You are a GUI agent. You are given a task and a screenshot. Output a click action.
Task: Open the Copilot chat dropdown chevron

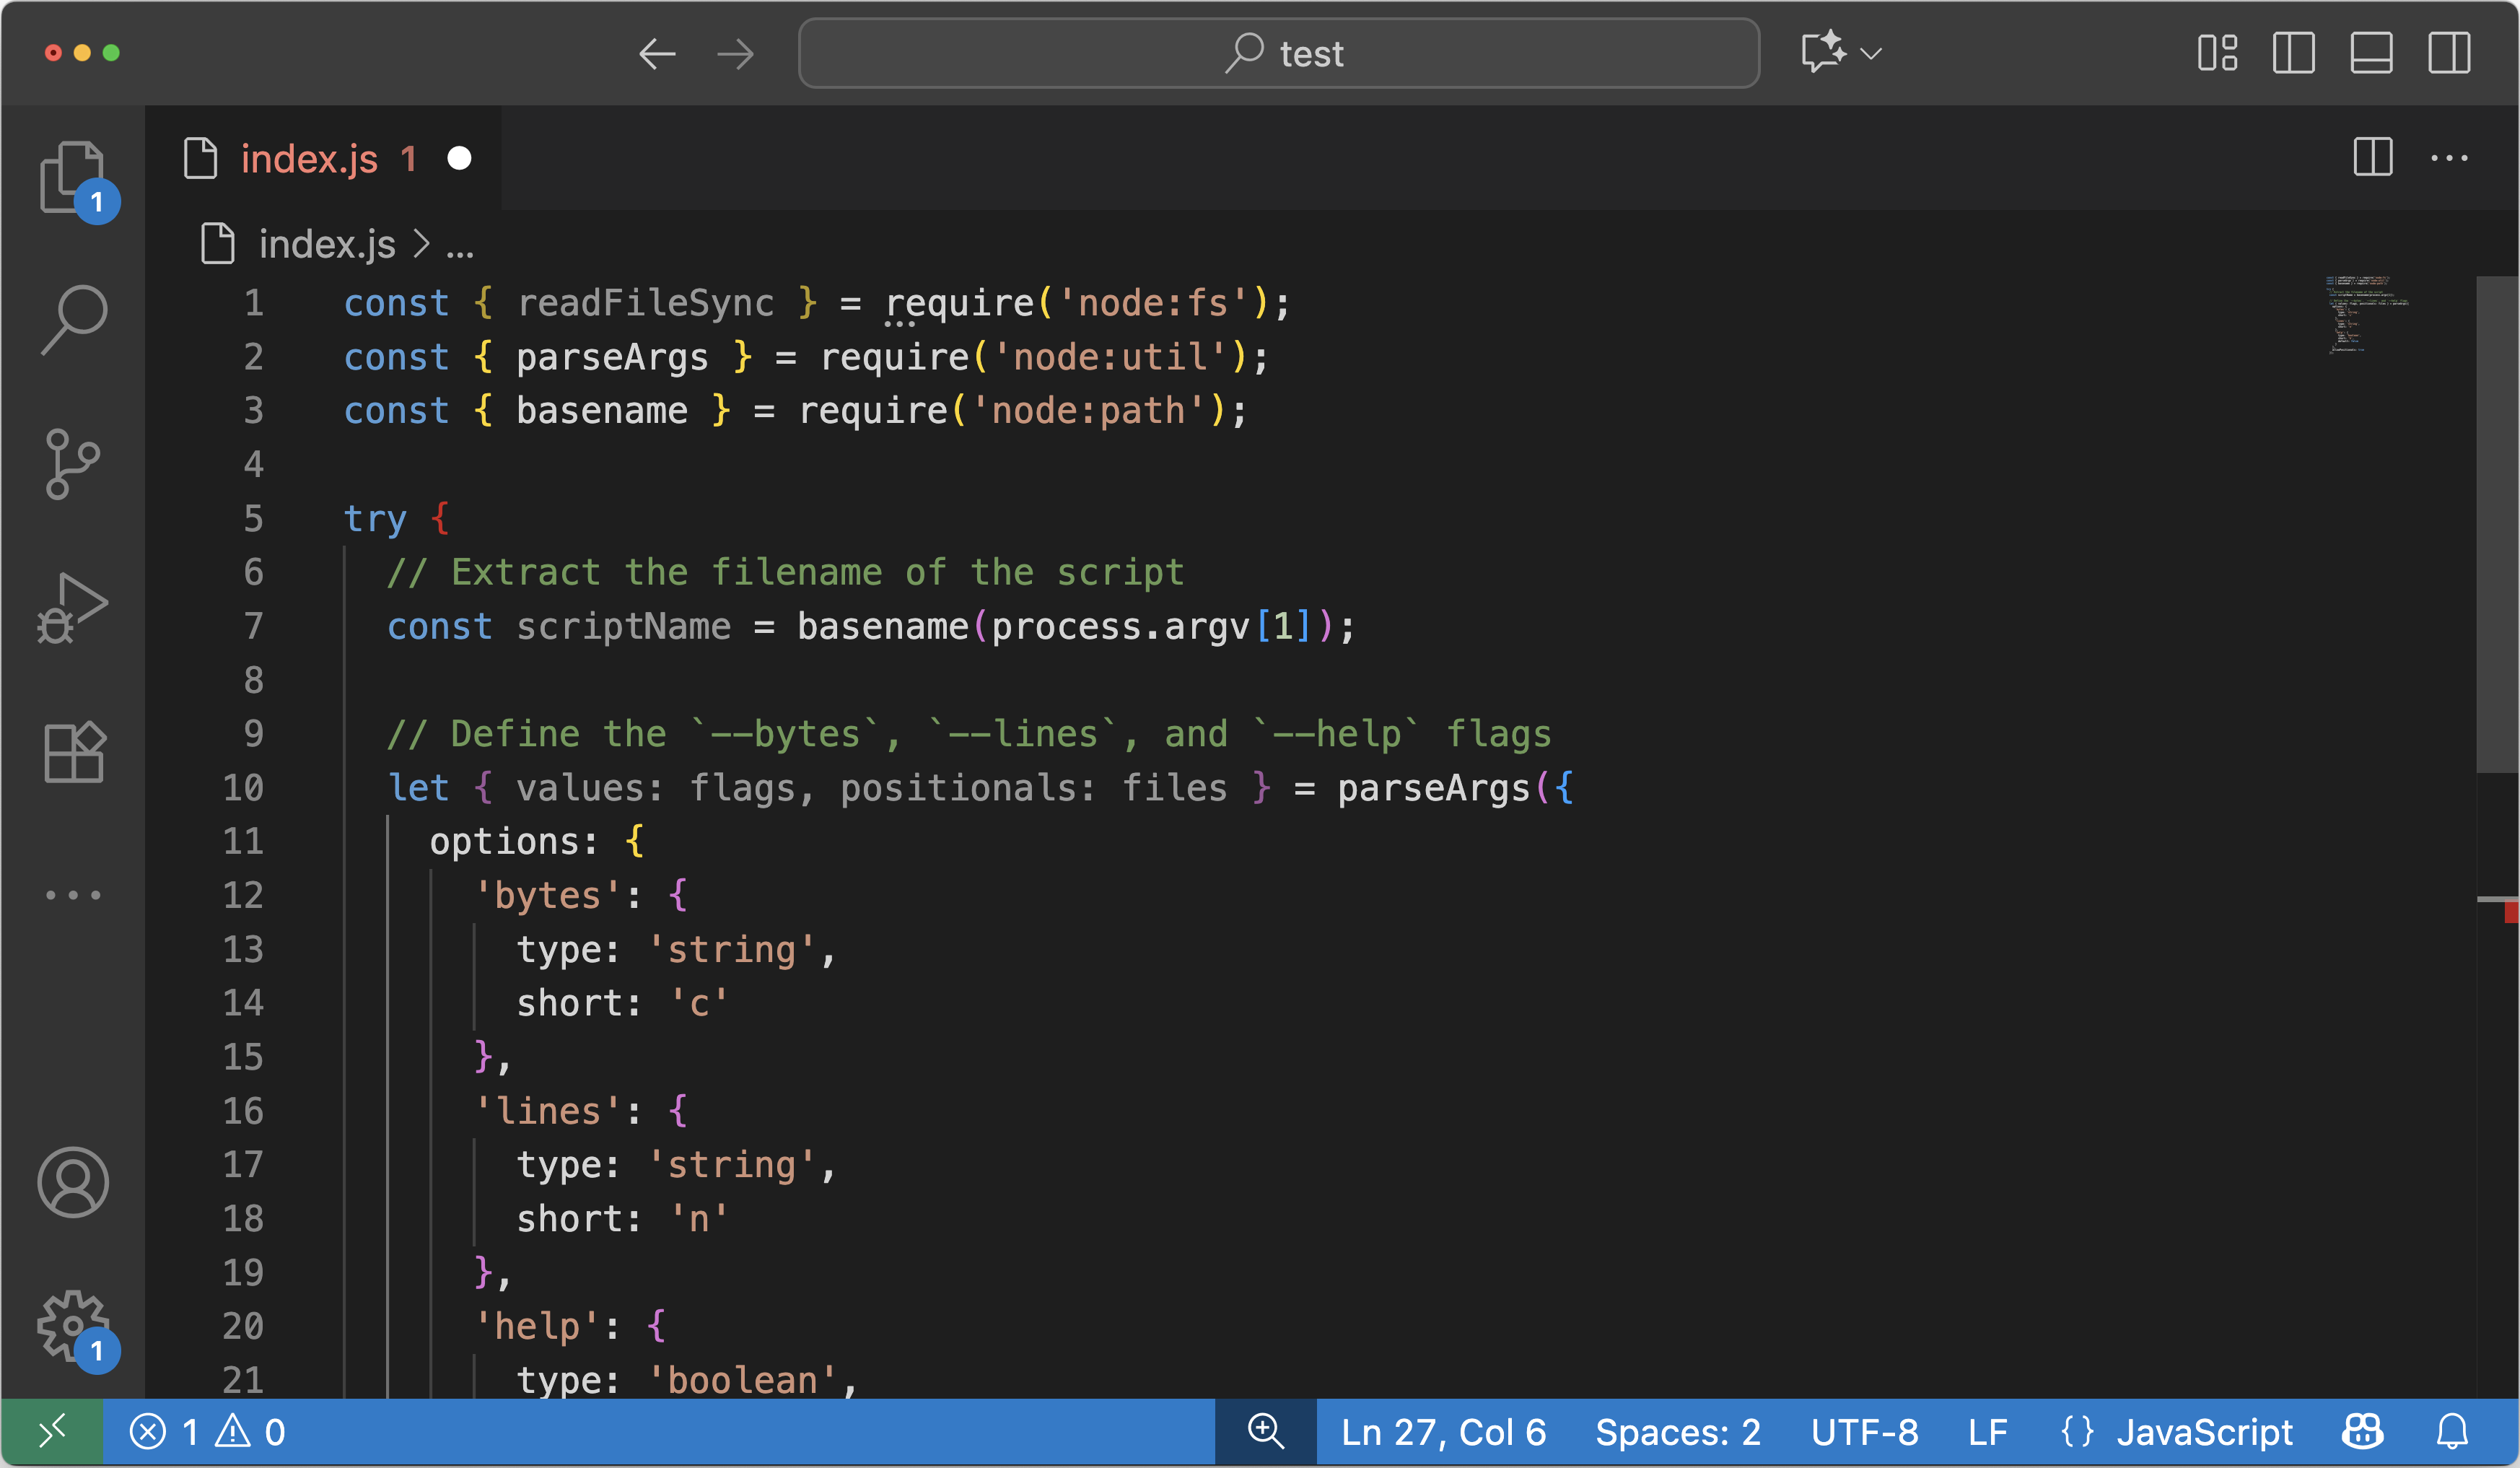pos(1872,53)
